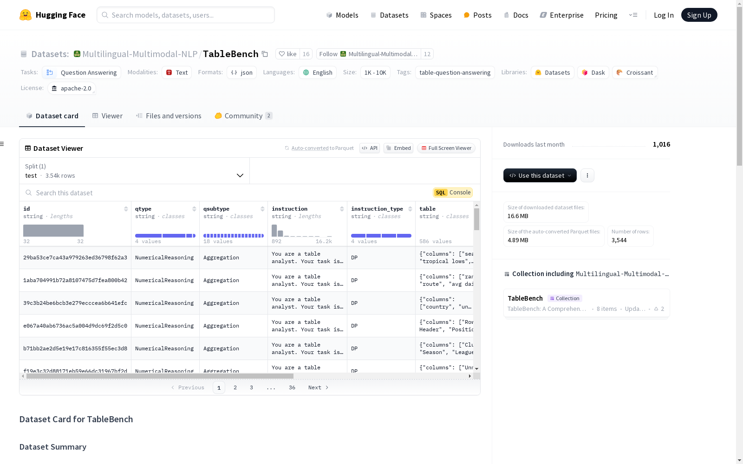Screen dimensions: 743x464
Task: Open Pricing page
Action: click(x=606, y=15)
